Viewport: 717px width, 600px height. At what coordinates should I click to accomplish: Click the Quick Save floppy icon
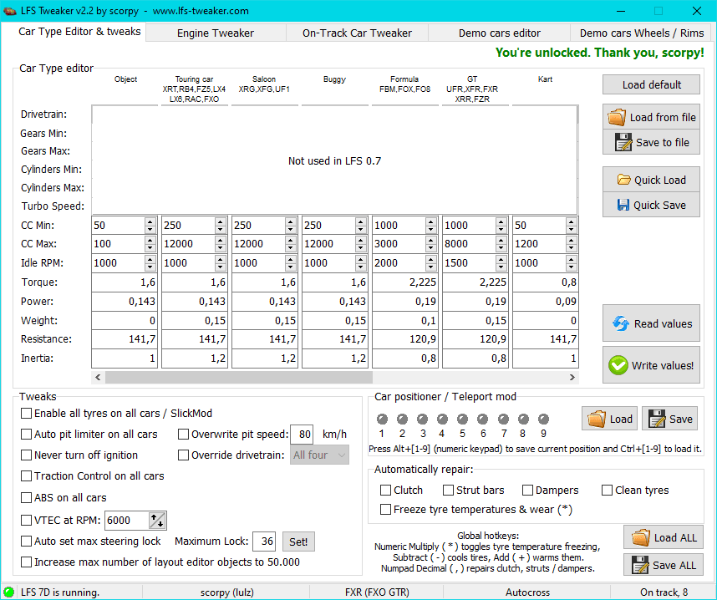click(x=623, y=205)
